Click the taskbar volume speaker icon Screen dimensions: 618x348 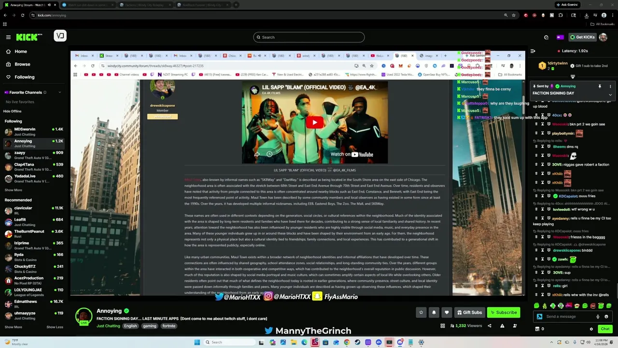click(589, 342)
